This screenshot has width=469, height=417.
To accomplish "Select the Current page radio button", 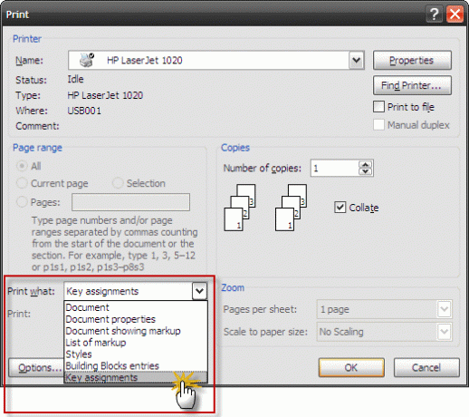I will coord(22,183).
